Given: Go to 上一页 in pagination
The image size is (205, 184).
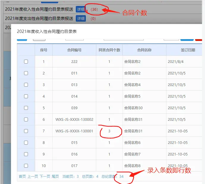Looking at the screenshot, I should click(33, 176).
